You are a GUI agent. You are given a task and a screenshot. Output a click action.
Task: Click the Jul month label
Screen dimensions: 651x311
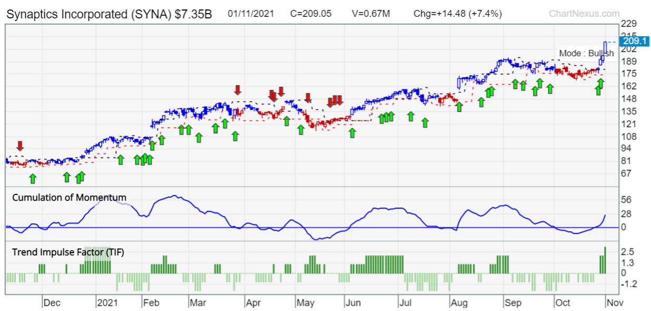point(405,303)
